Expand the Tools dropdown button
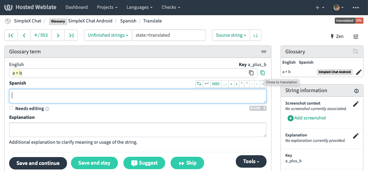Viewport: 368px width, 171px height. coord(251,161)
